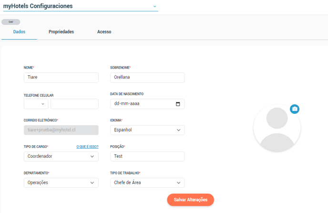
Task: Click the Nome field containing Tiare
Action: click(x=61, y=78)
